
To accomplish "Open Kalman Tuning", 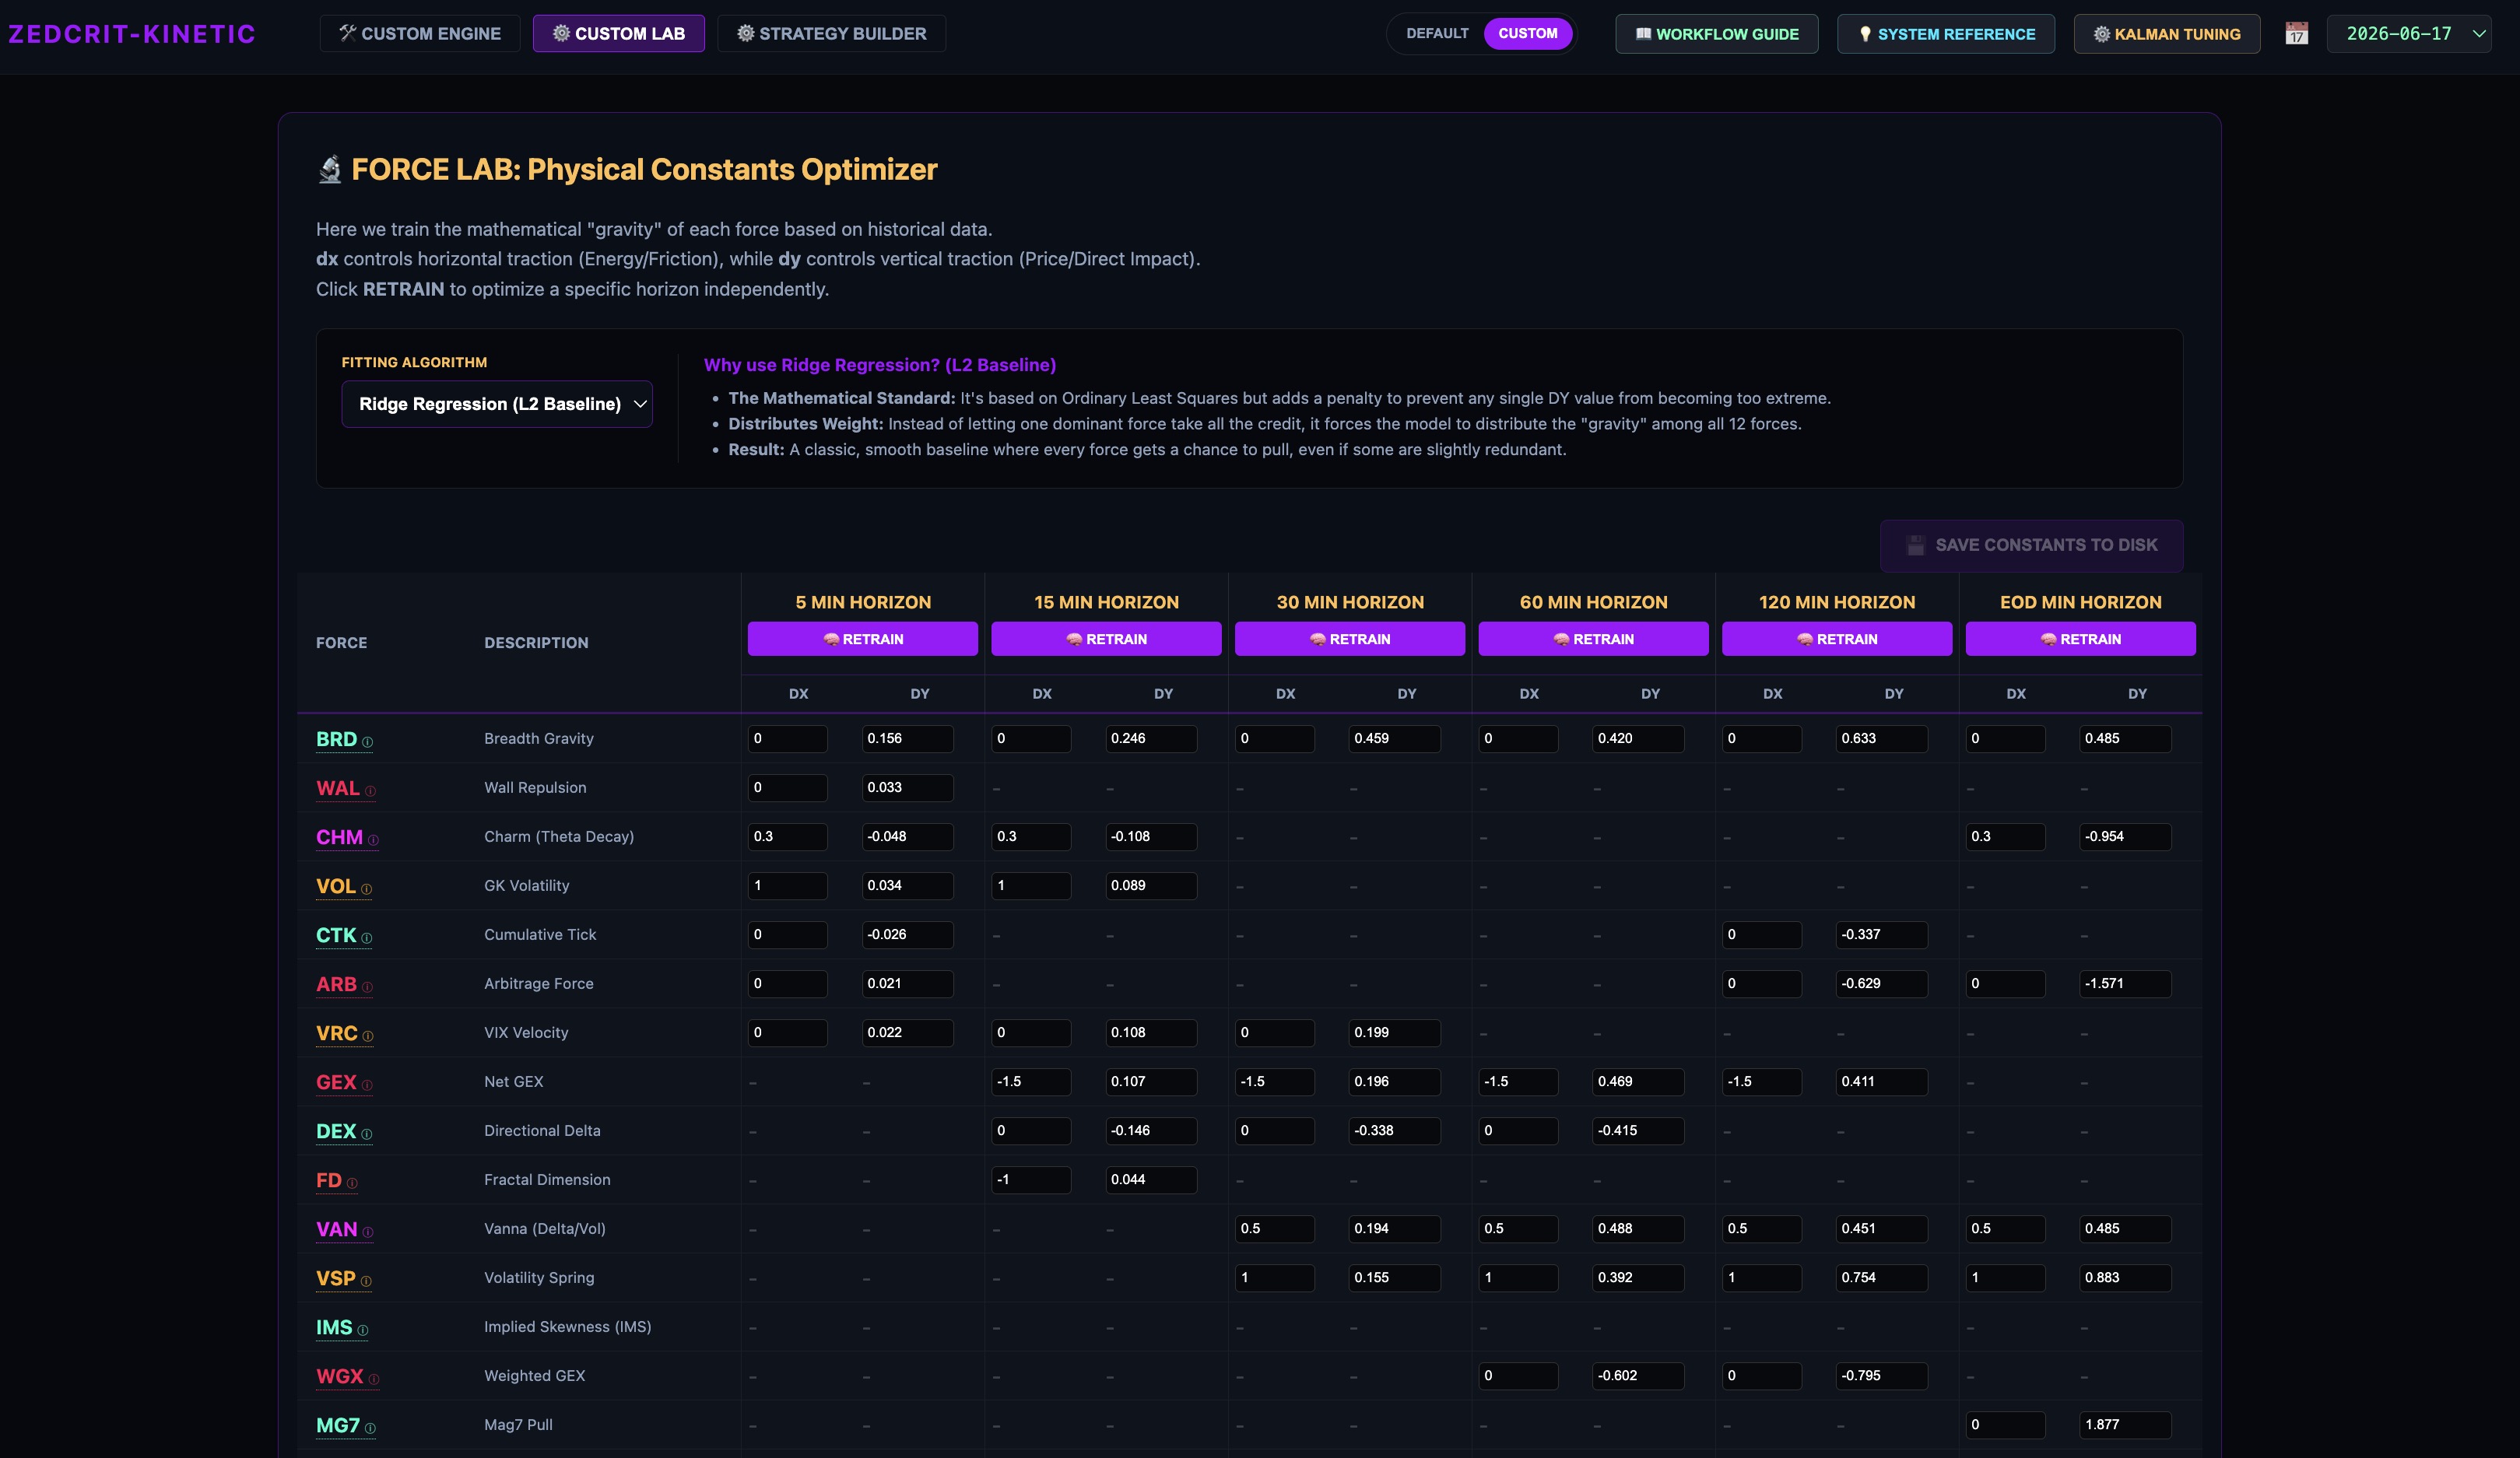I will pos(2166,34).
